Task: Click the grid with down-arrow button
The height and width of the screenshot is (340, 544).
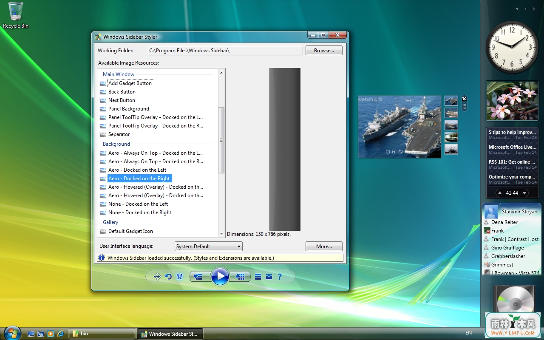Action: point(199,277)
